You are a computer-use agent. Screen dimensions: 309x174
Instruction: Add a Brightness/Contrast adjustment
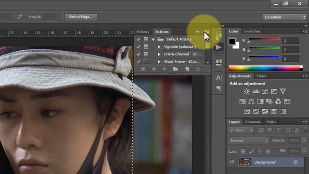click(x=247, y=91)
